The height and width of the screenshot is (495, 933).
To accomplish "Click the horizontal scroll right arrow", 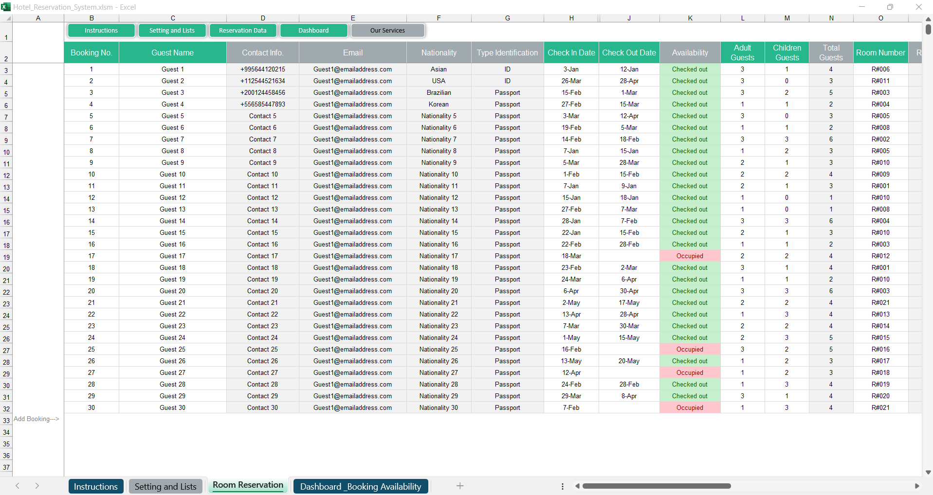I will [x=917, y=486].
